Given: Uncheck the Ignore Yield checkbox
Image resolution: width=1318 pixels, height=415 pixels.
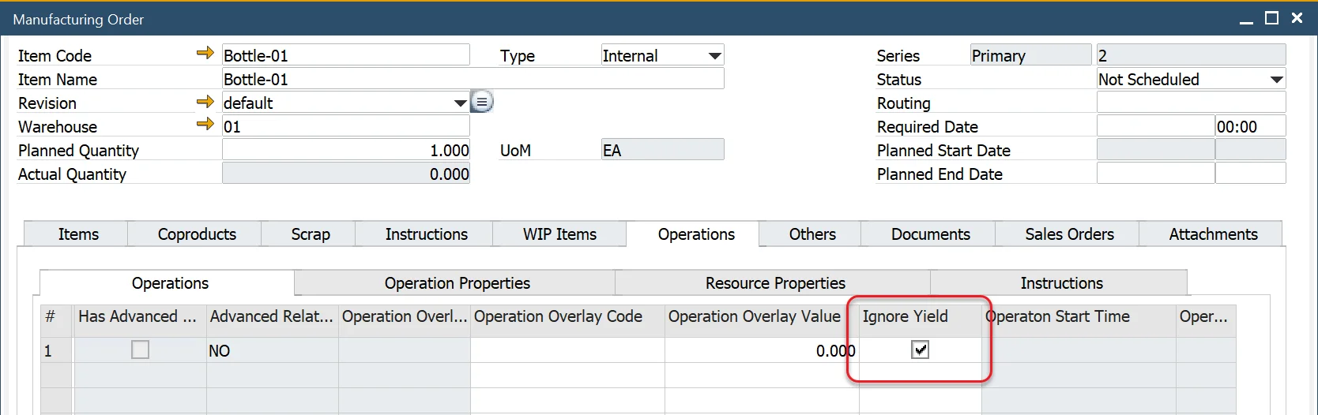Looking at the screenshot, I should coord(920,350).
